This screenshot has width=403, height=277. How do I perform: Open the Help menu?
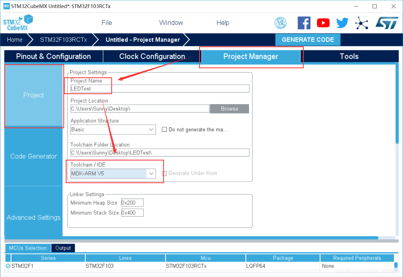coord(223,23)
